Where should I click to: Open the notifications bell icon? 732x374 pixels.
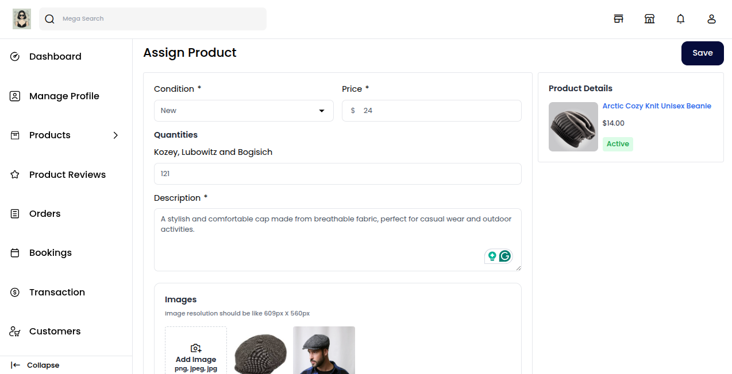click(x=680, y=18)
